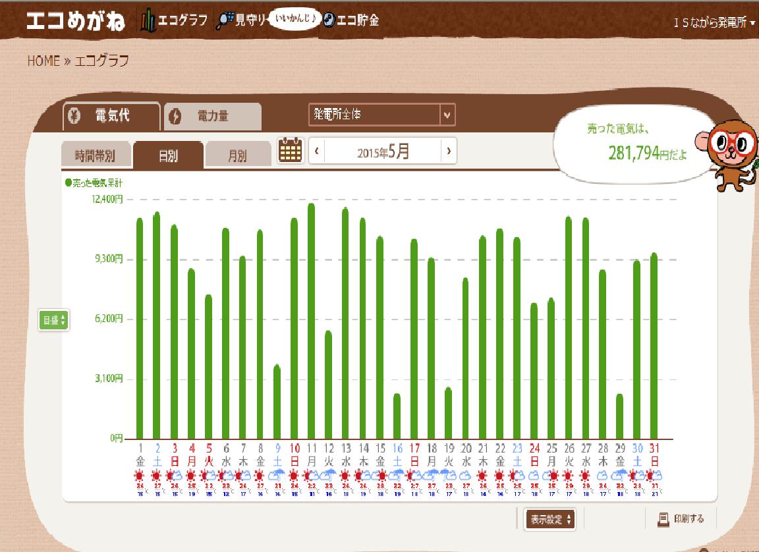This screenshot has height=552, width=759.
Task: Click the HOME breadcrumb link
Action: [x=43, y=61]
